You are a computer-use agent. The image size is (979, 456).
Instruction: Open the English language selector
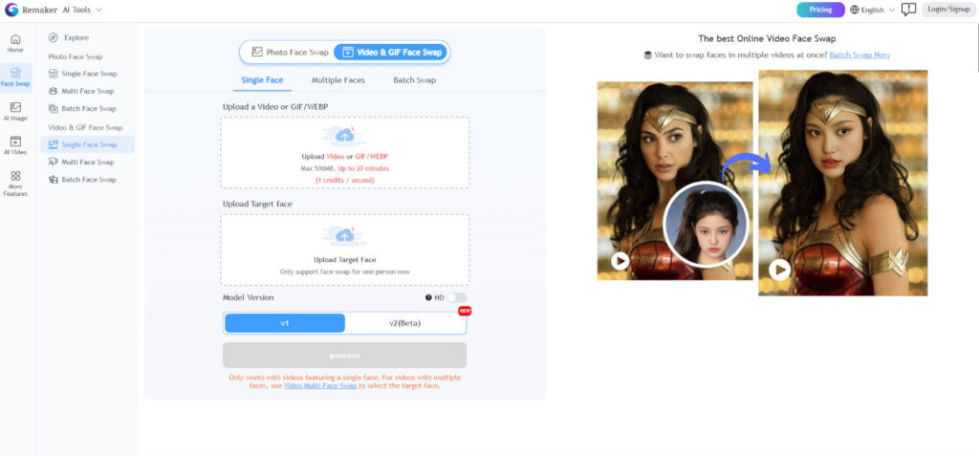pos(872,10)
